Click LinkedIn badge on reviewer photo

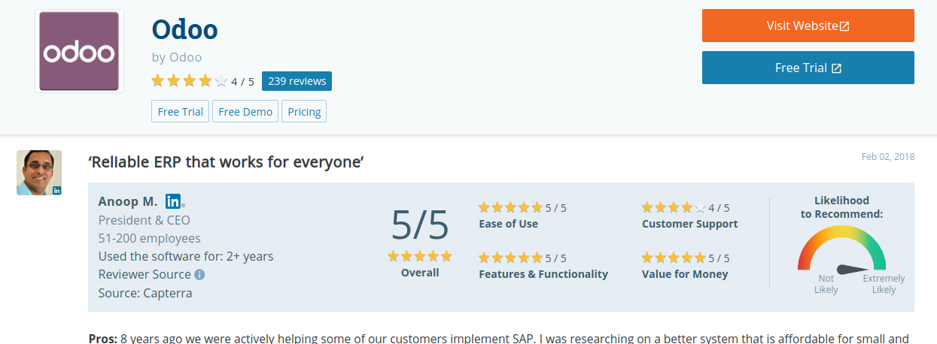pos(57,191)
